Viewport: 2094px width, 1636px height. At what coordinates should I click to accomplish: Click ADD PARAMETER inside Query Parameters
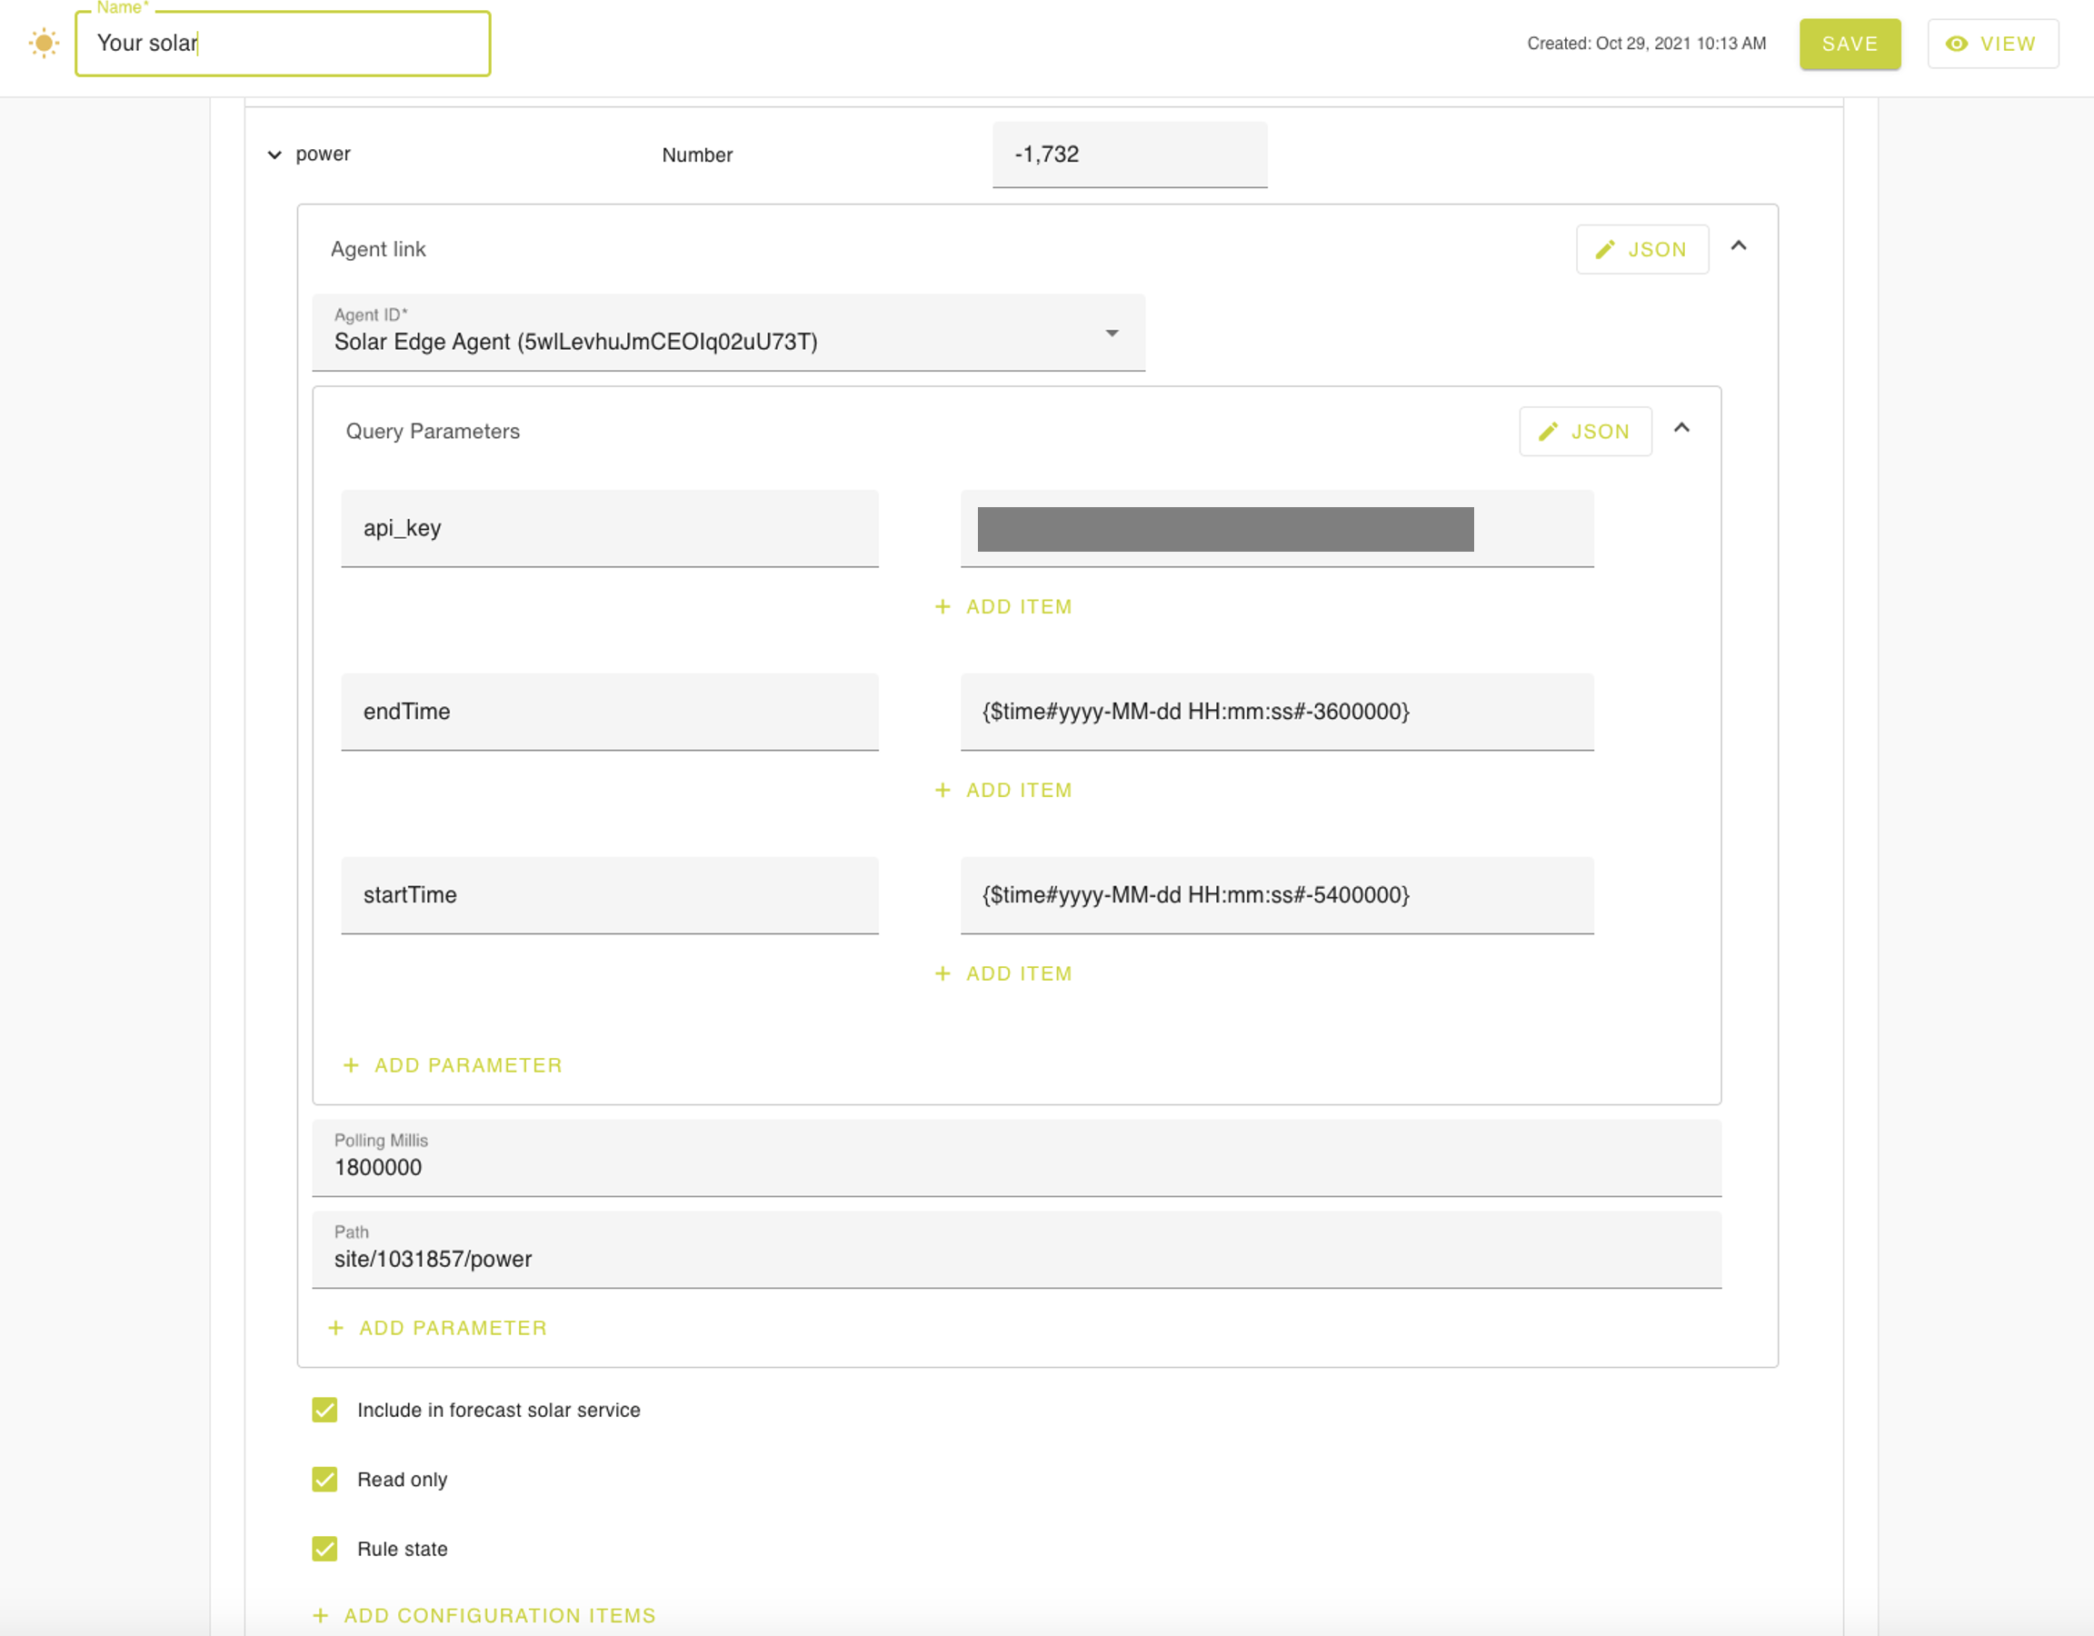[x=453, y=1065]
